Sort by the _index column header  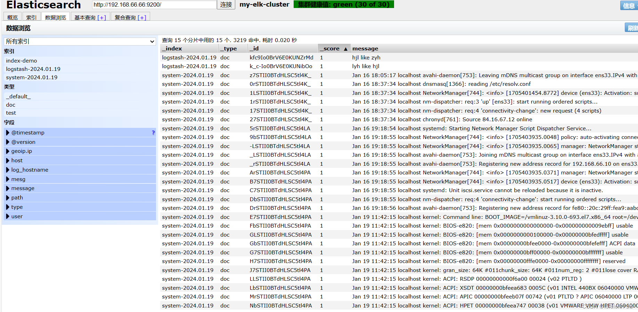(189, 49)
